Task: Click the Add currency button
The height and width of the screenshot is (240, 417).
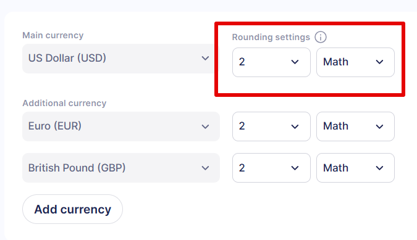Action: tap(73, 209)
